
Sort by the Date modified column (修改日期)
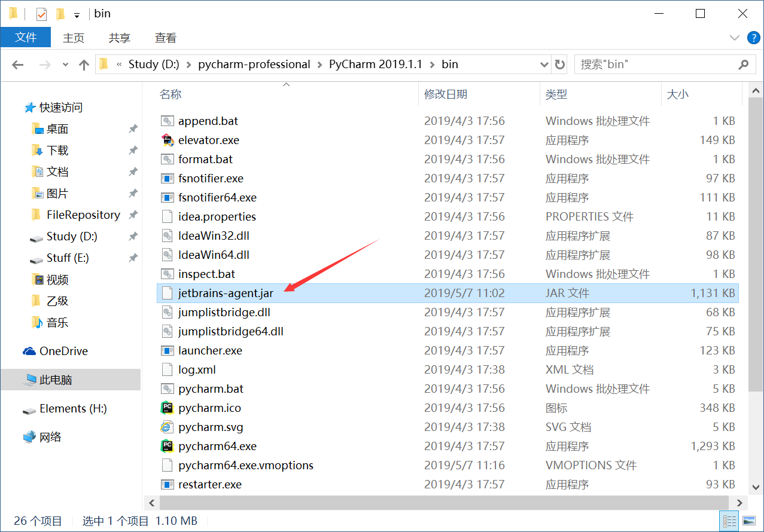479,94
